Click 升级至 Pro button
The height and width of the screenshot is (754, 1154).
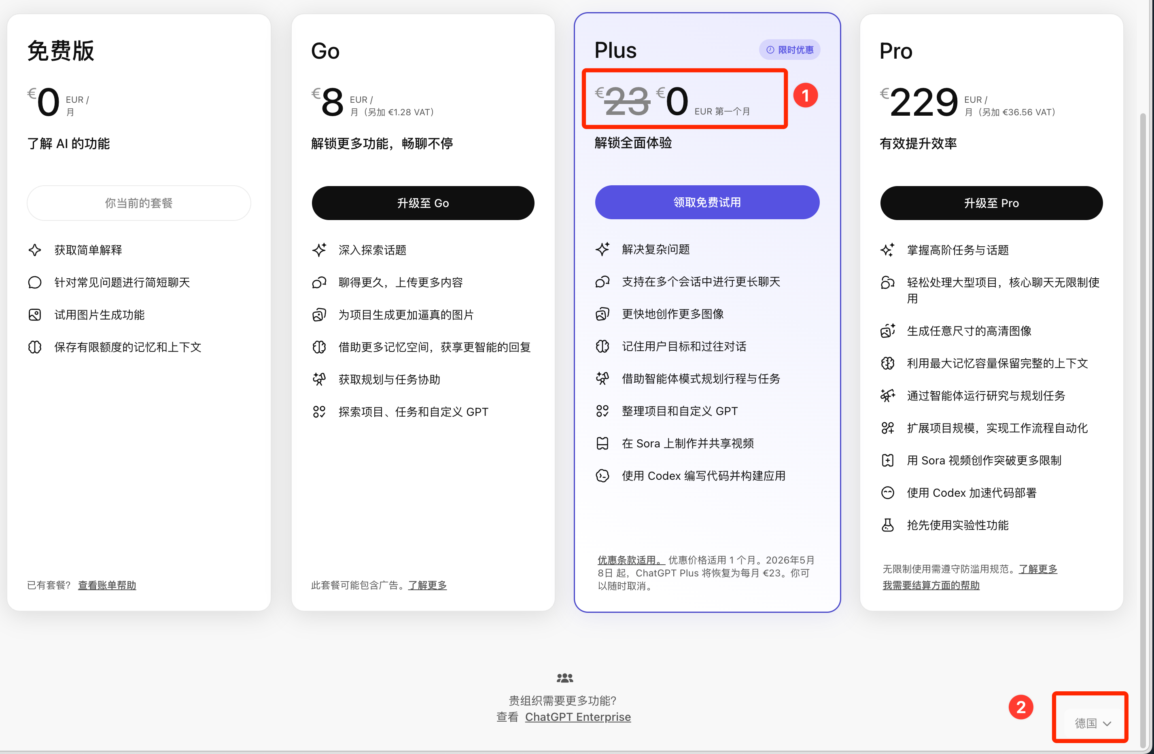pyautogui.click(x=991, y=203)
